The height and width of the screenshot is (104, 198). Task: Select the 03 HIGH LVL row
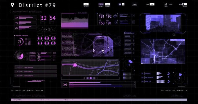(149, 81)
